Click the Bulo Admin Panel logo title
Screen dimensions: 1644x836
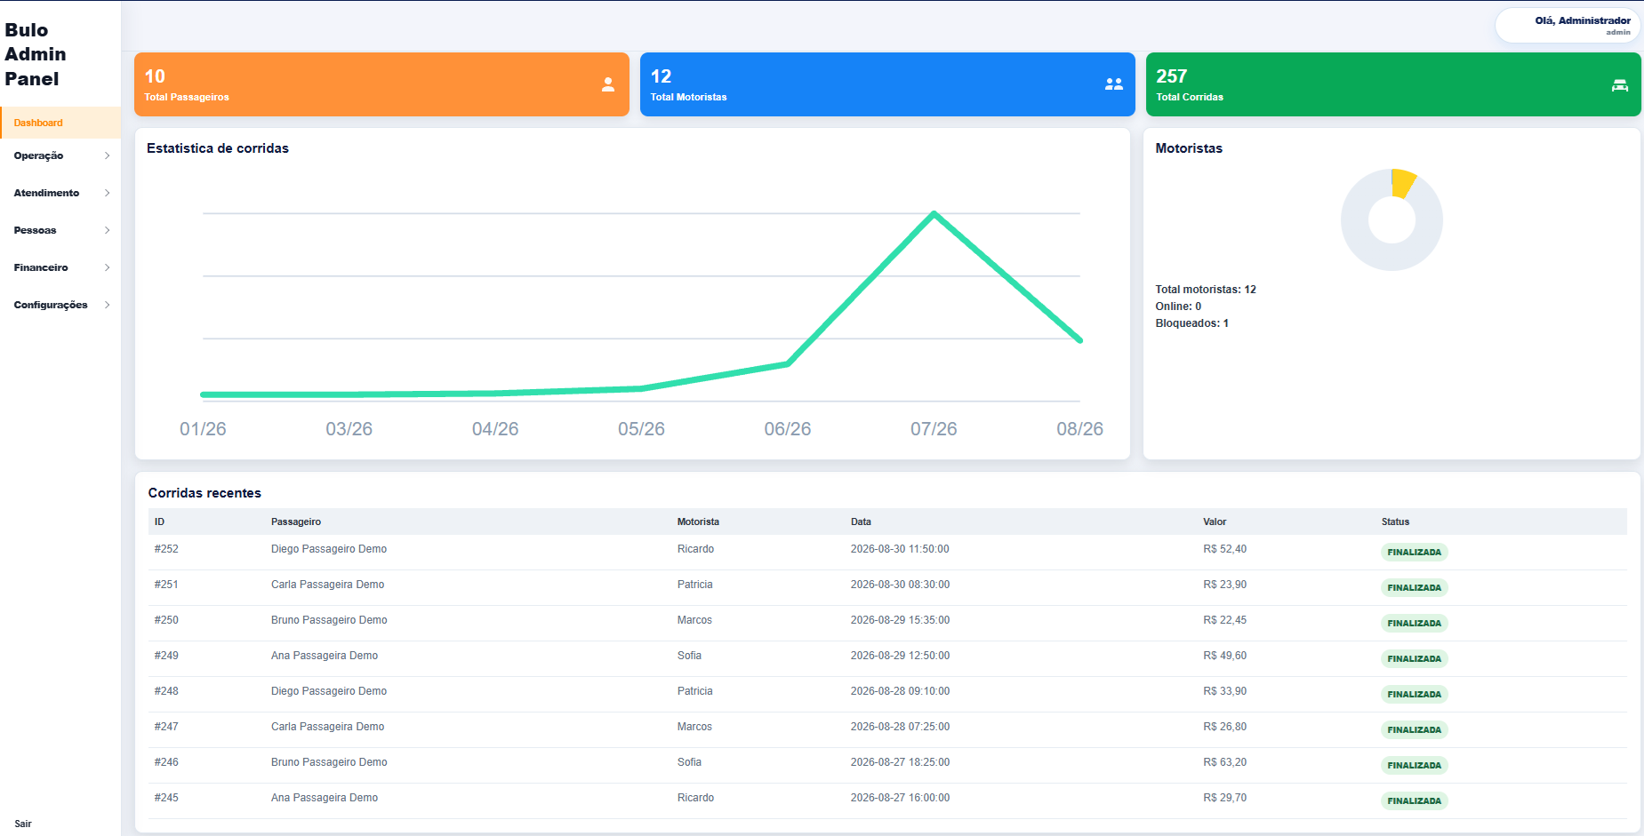(36, 54)
